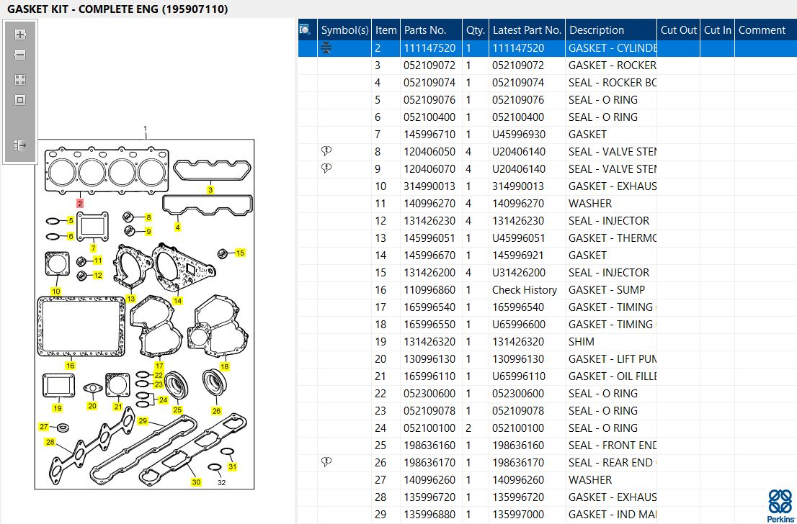Click the search icon in the table header
Screen dimensions: 797x524
coord(305,30)
